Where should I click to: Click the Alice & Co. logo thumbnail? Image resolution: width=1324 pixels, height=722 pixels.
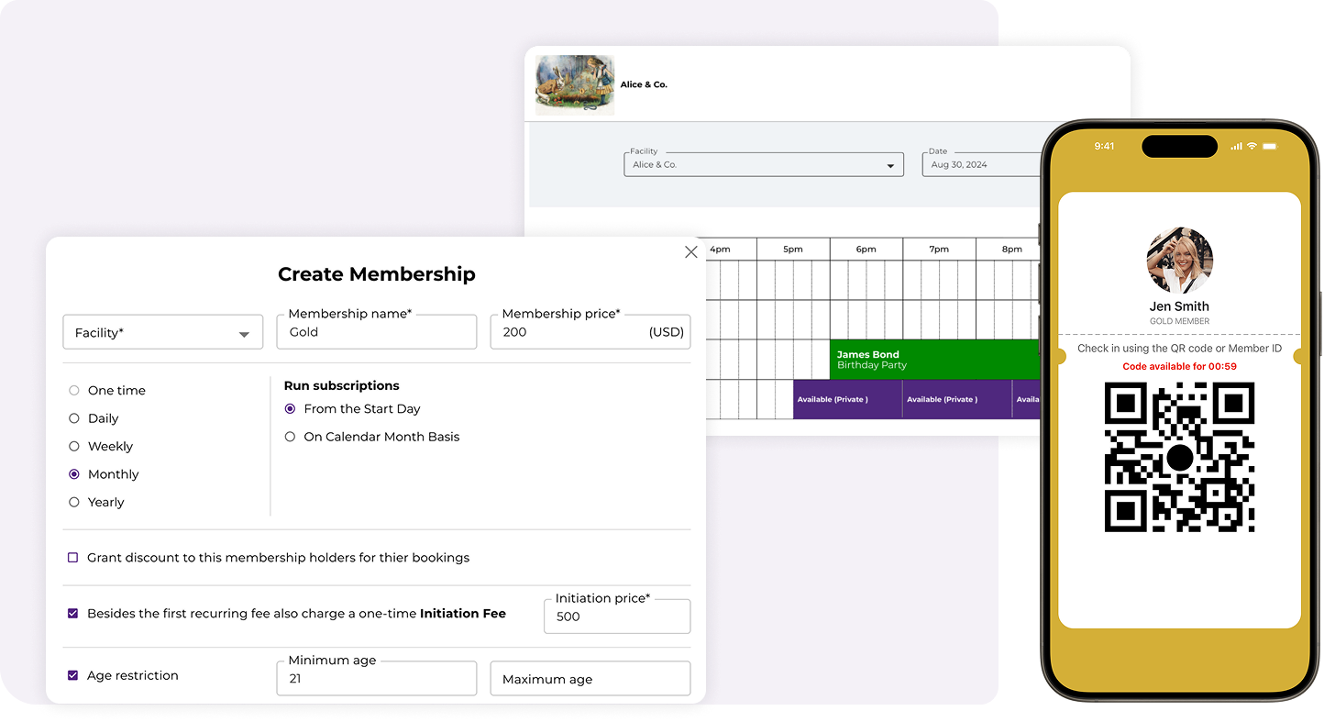[x=574, y=84]
